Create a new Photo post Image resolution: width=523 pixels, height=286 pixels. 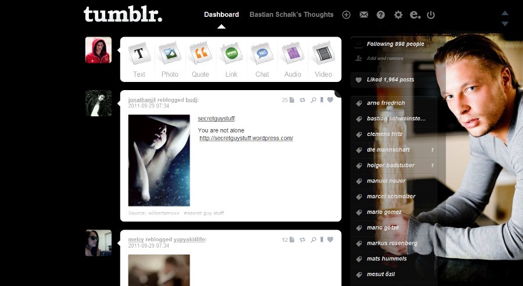point(170,59)
